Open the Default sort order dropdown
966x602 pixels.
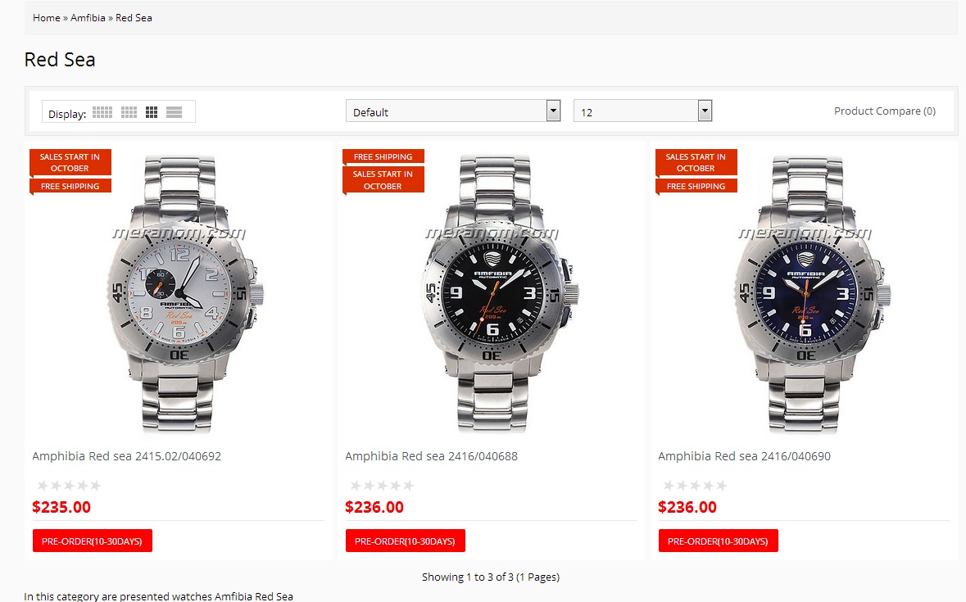tap(453, 111)
